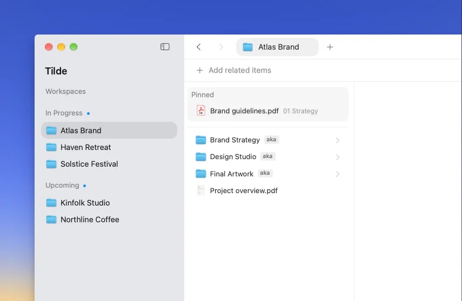Click the aka badge next to Brand Strategy
This screenshot has height=301, width=462.
271,140
